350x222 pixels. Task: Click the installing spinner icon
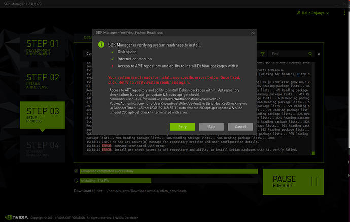76,181
